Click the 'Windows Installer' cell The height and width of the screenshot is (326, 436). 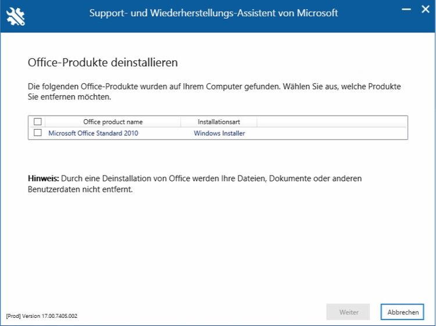click(x=219, y=133)
